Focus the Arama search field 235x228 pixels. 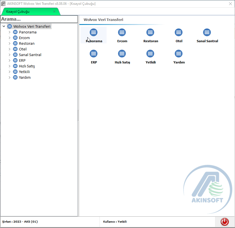pyautogui.click(x=39, y=19)
